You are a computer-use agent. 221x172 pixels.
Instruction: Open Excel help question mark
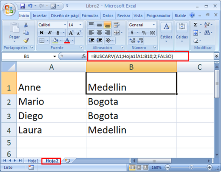pos(192,15)
